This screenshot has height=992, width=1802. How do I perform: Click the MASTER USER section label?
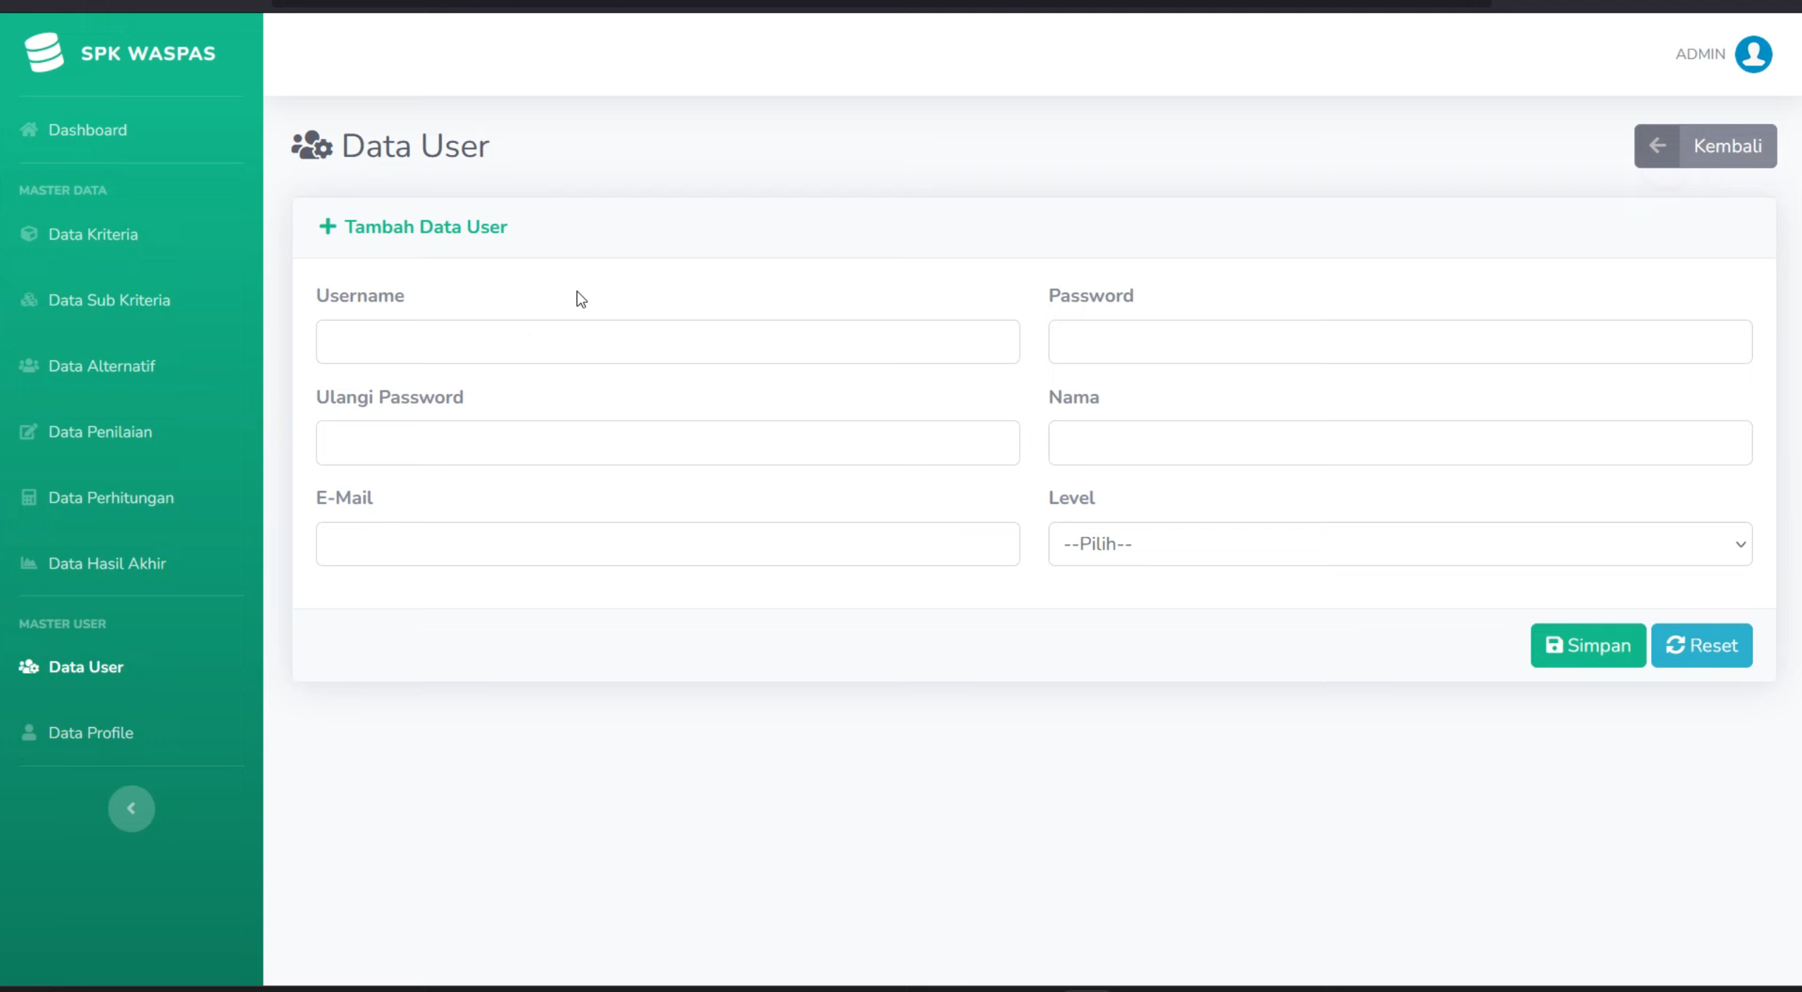coord(63,624)
